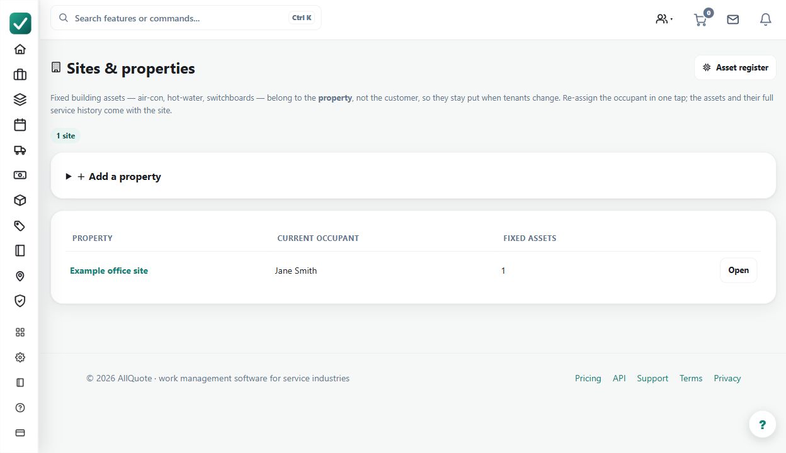This screenshot has height=453, width=786.
Task: Select the cube box sidebar icon
Action: [x=20, y=200]
